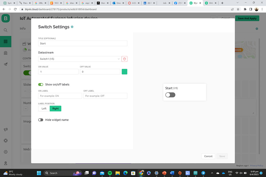The image size is (266, 177).
Task: Click the Info tab behind the dialog
Action: pyautogui.click(x=23, y=29)
